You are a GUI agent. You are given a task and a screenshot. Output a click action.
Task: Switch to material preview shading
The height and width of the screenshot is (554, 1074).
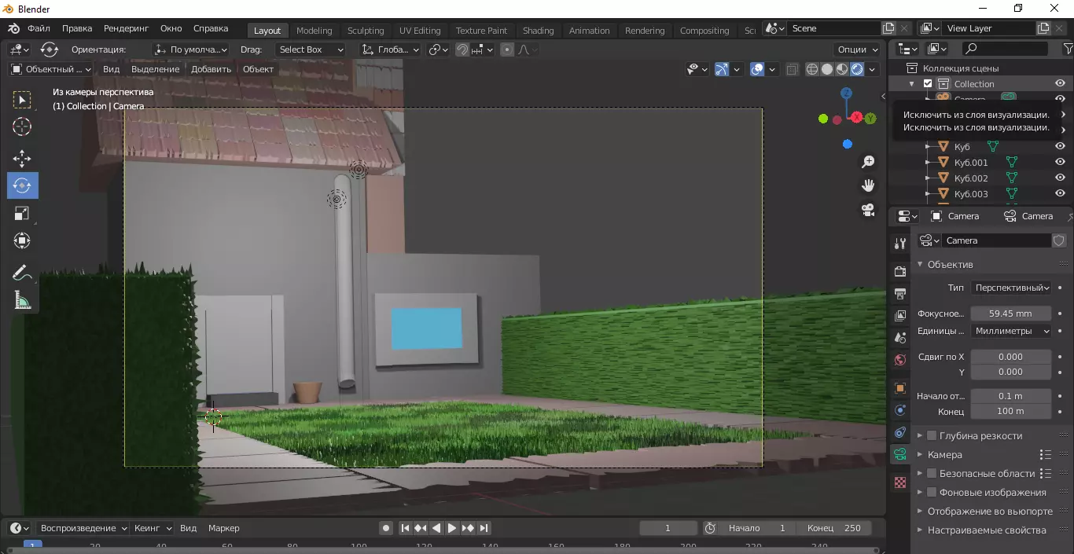coord(842,69)
